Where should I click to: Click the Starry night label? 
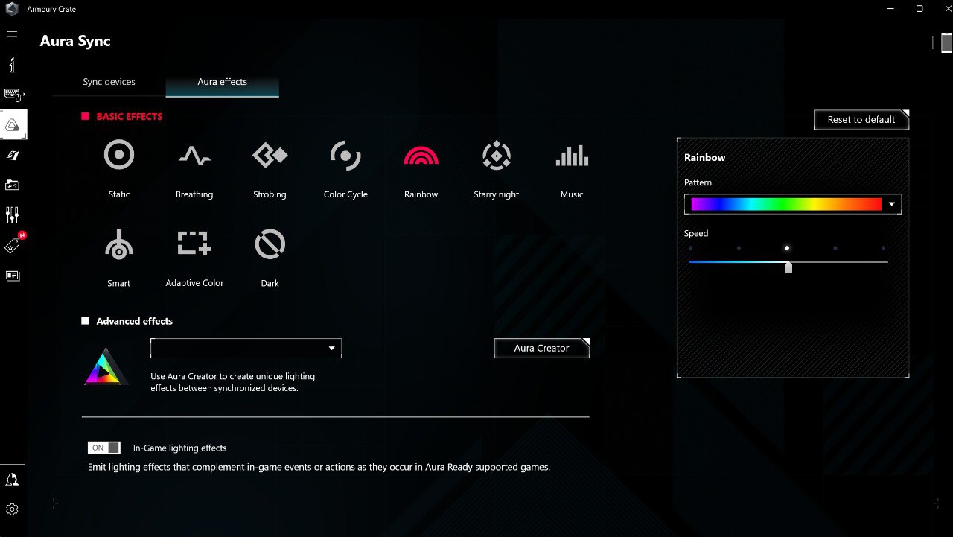497,194
